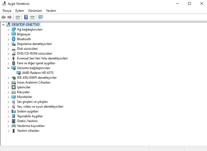Viewport: 207px width, 151px height.
Task: Click the Klavyeler keyboard icon
Action: [x=13, y=92]
